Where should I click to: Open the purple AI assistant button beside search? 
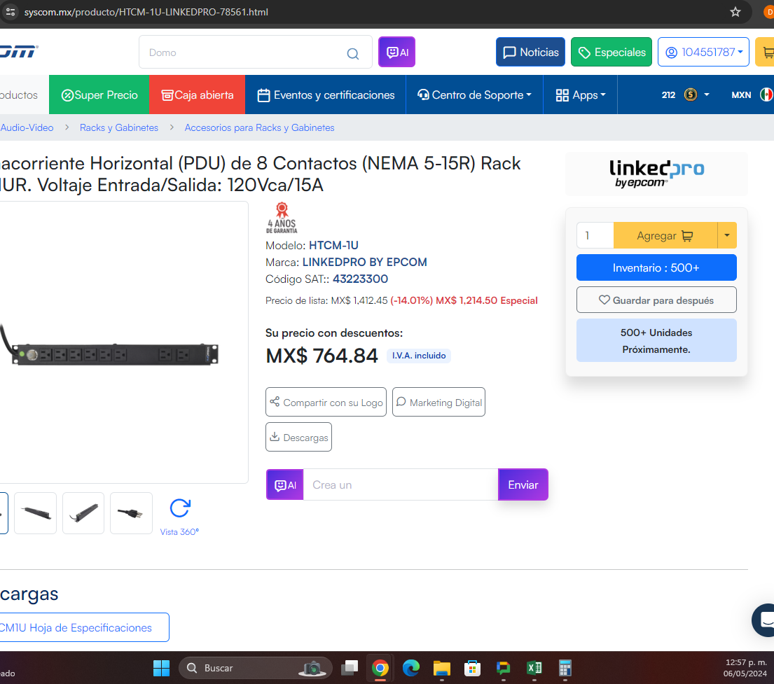pos(397,52)
